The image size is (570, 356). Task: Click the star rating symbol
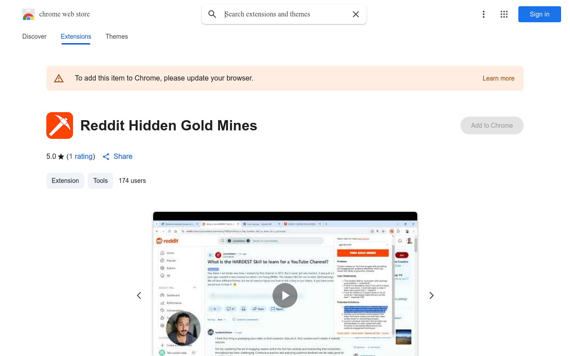[x=61, y=156]
